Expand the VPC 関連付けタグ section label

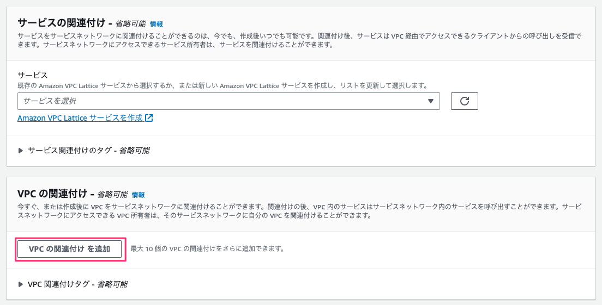pyautogui.click(x=77, y=284)
